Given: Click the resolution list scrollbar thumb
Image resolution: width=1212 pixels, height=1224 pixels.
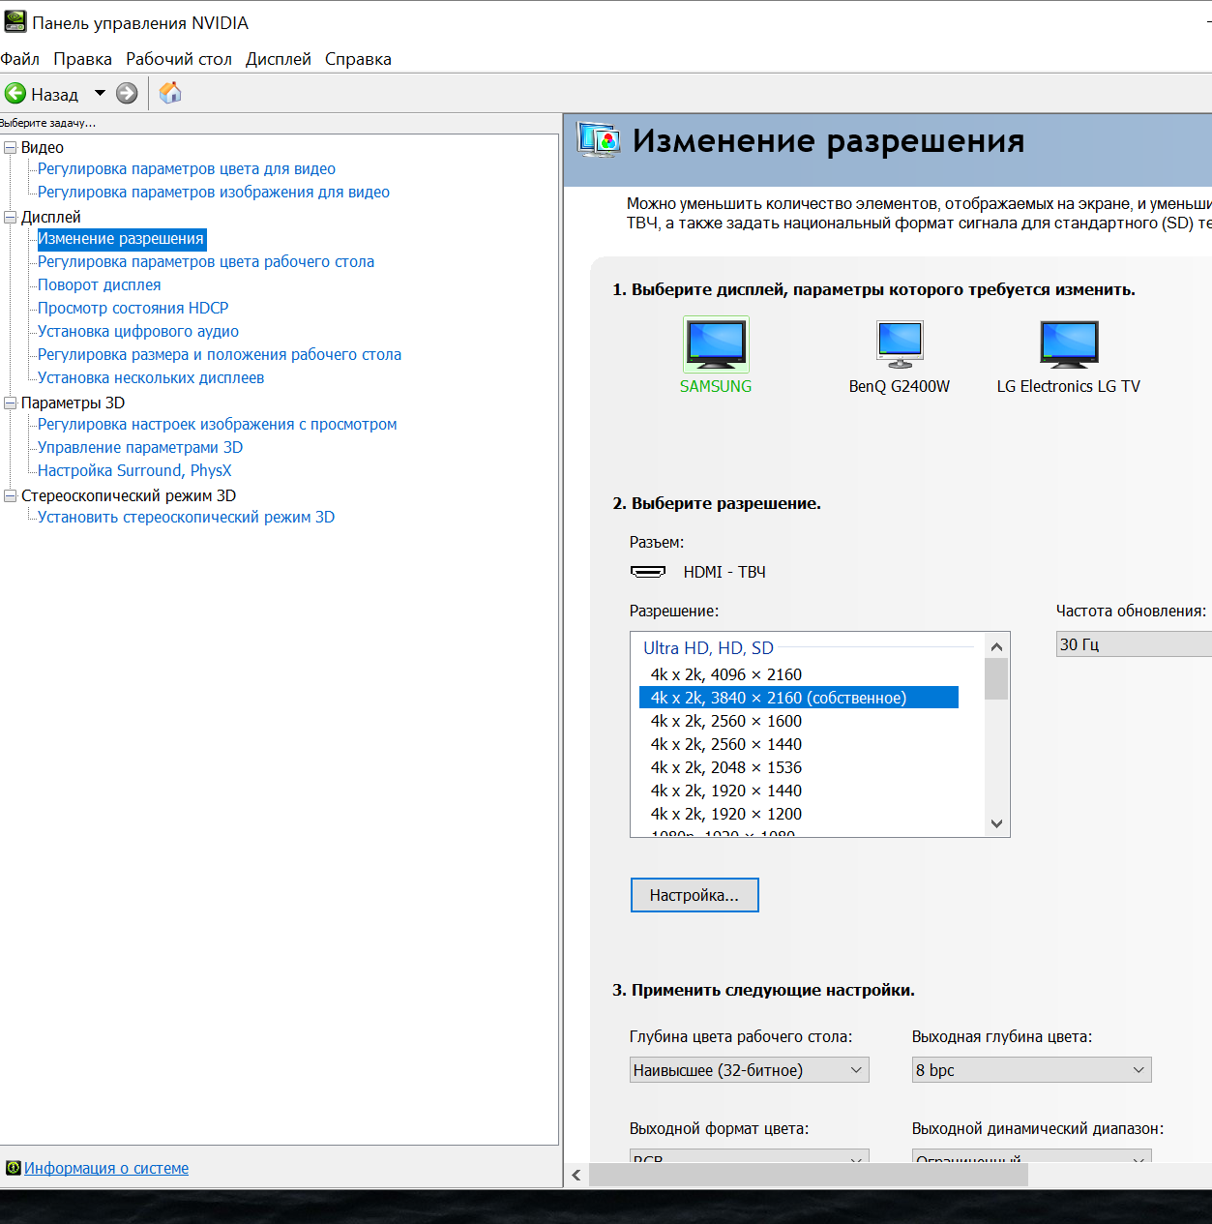Looking at the screenshot, I should (x=996, y=678).
